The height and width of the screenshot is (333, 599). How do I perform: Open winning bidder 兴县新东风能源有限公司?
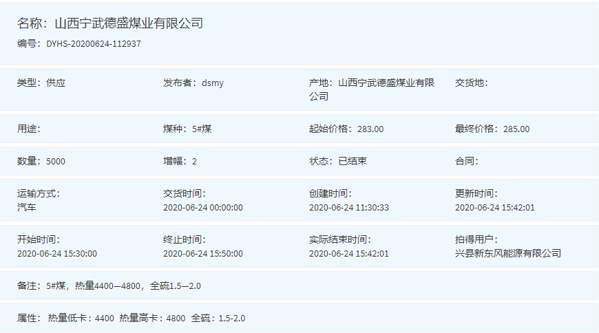click(x=508, y=253)
